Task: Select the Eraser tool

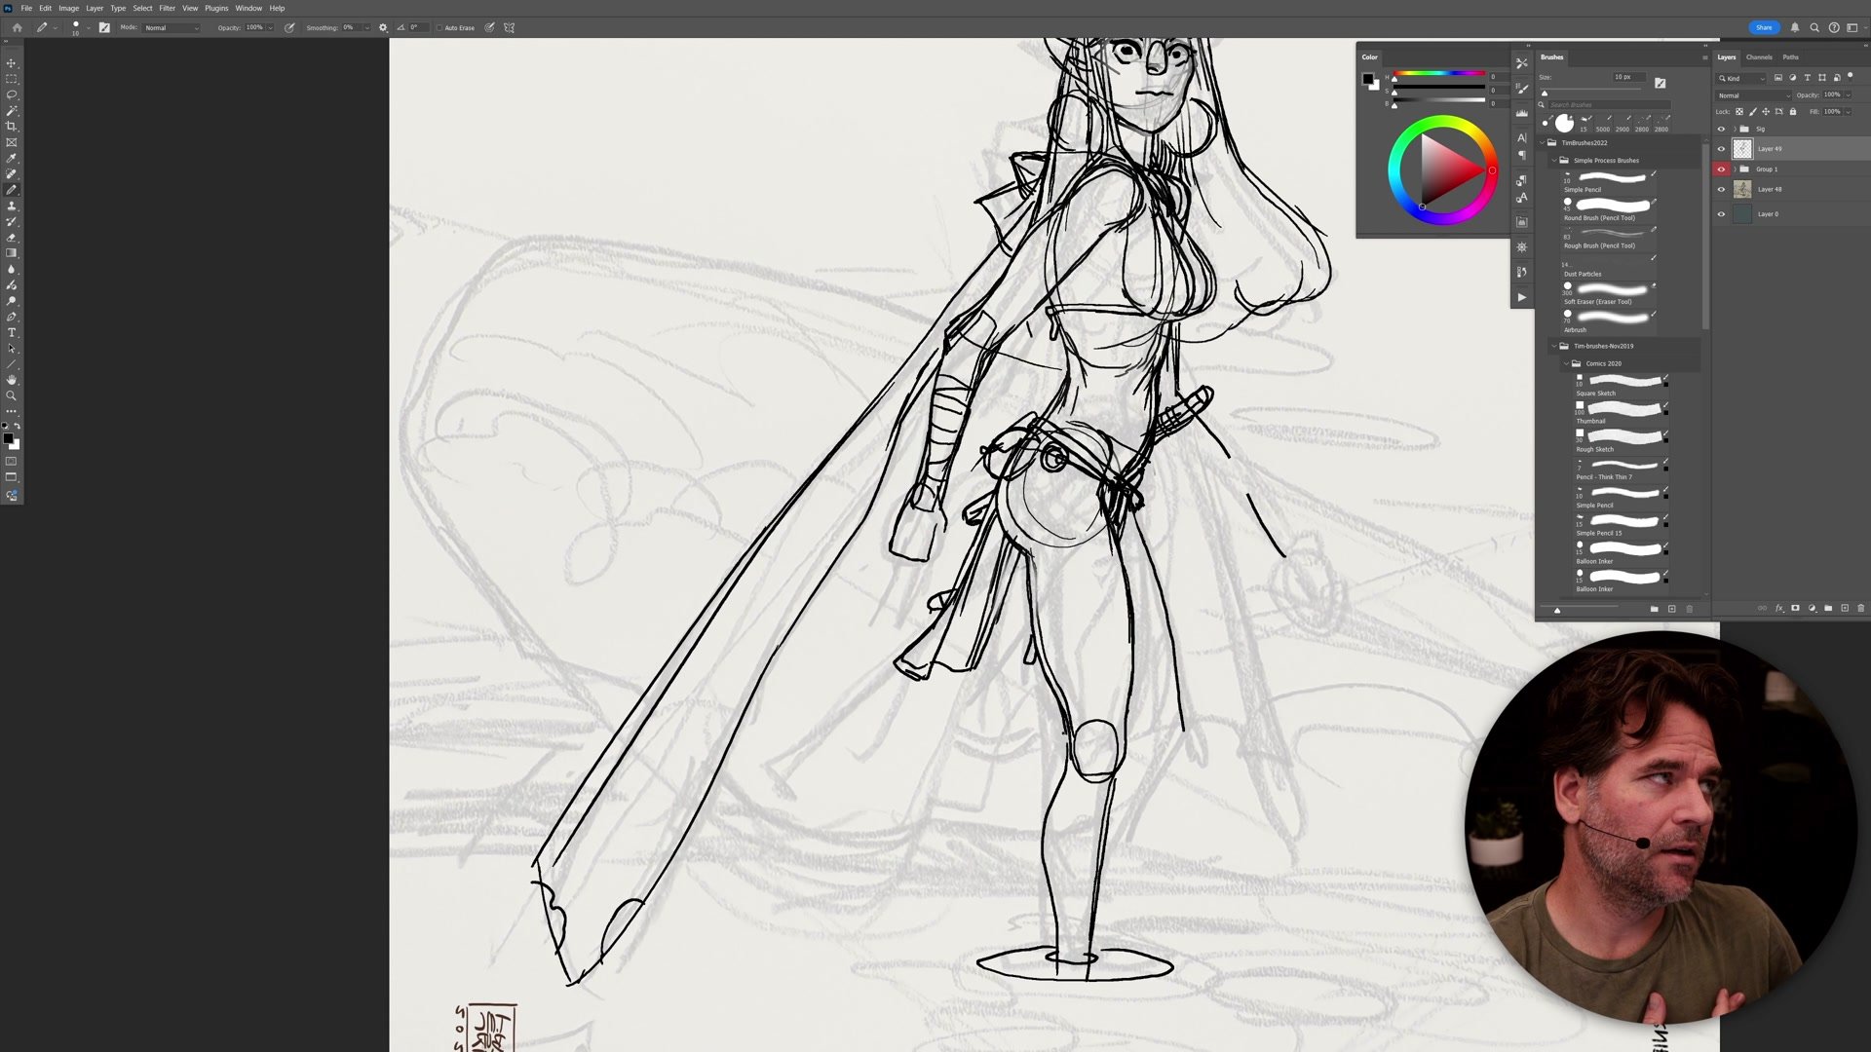Action: tap(12, 238)
